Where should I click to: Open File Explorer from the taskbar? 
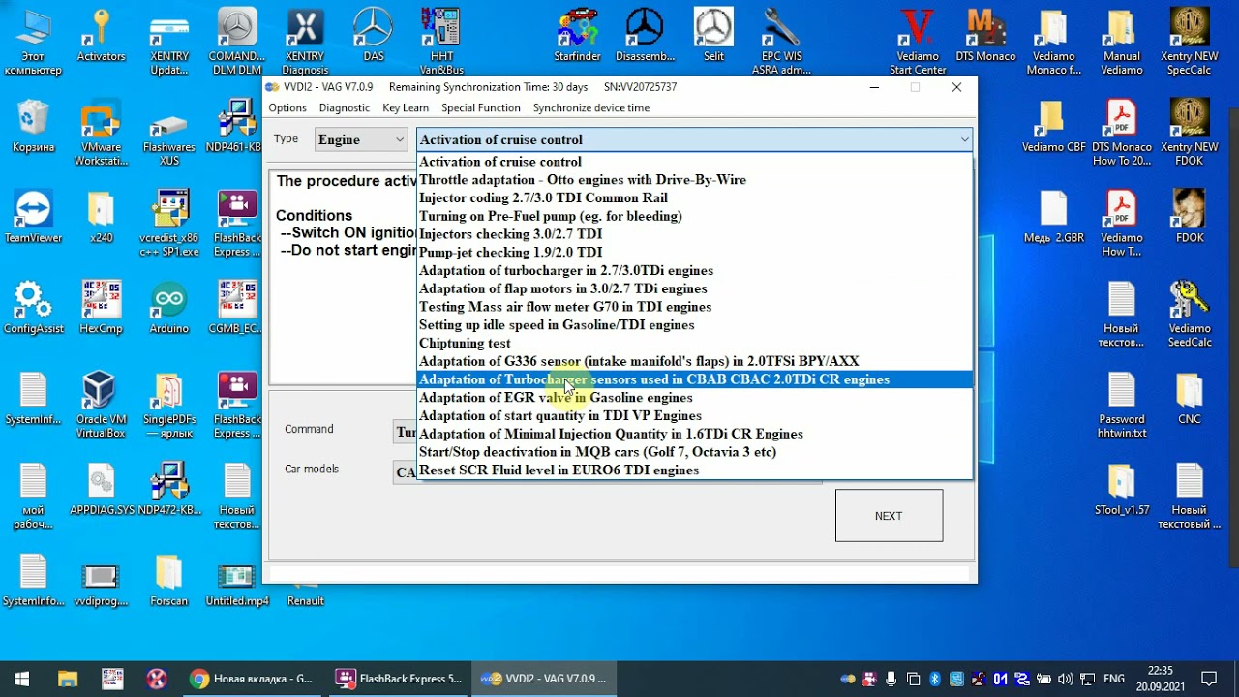(67, 679)
